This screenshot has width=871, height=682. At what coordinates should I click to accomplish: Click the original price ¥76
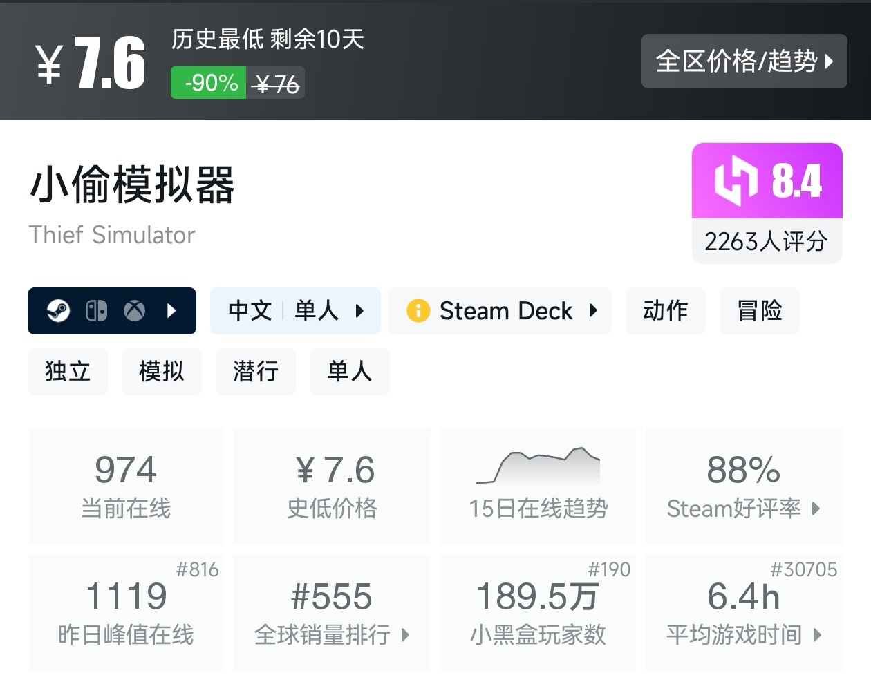(276, 84)
